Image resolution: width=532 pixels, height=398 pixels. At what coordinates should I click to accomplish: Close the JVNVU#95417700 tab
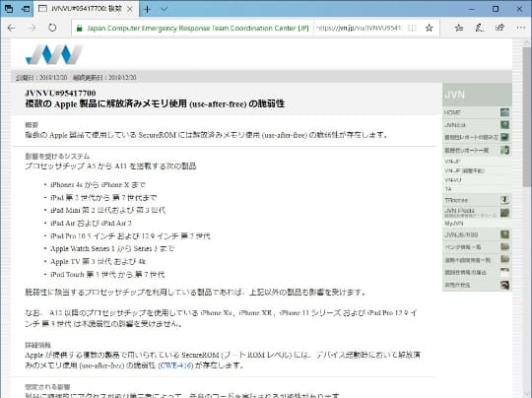pyautogui.click(x=130, y=9)
